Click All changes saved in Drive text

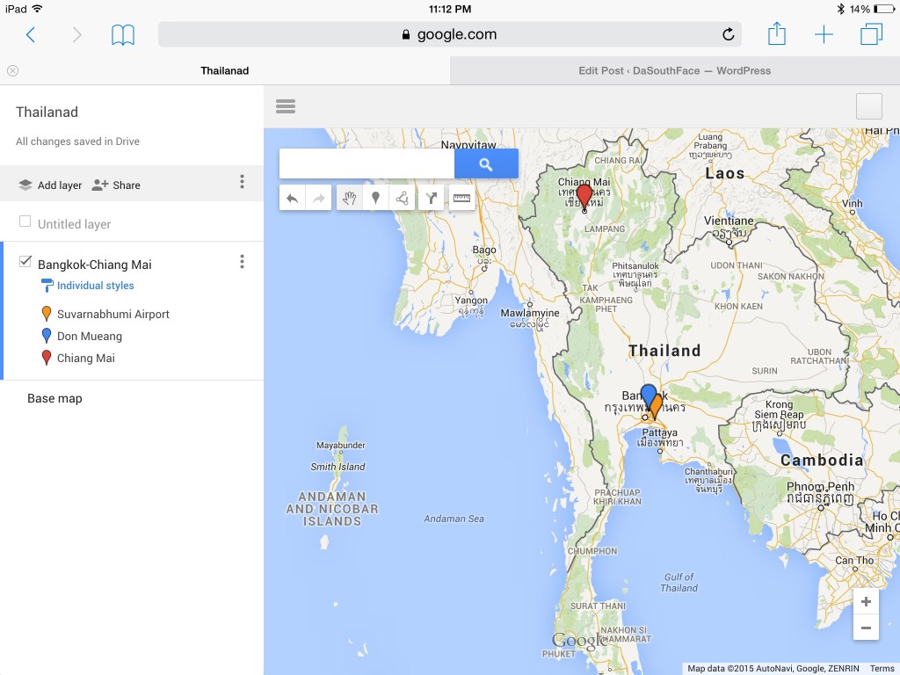(x=77, y=142)
